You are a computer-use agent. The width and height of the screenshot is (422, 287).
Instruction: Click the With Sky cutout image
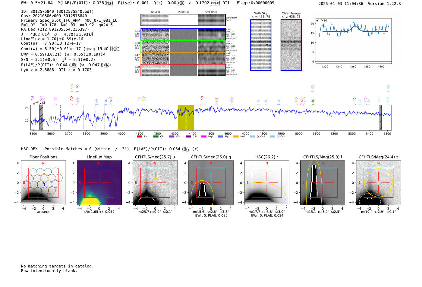pyautogui.click(x=261, y=45)
